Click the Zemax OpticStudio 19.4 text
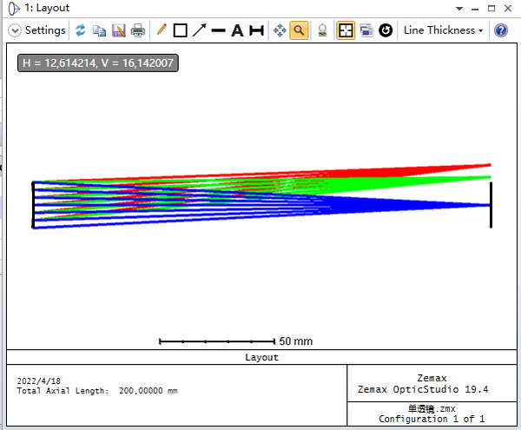Viewport: 521px width, 430px height. pos(423,389)
